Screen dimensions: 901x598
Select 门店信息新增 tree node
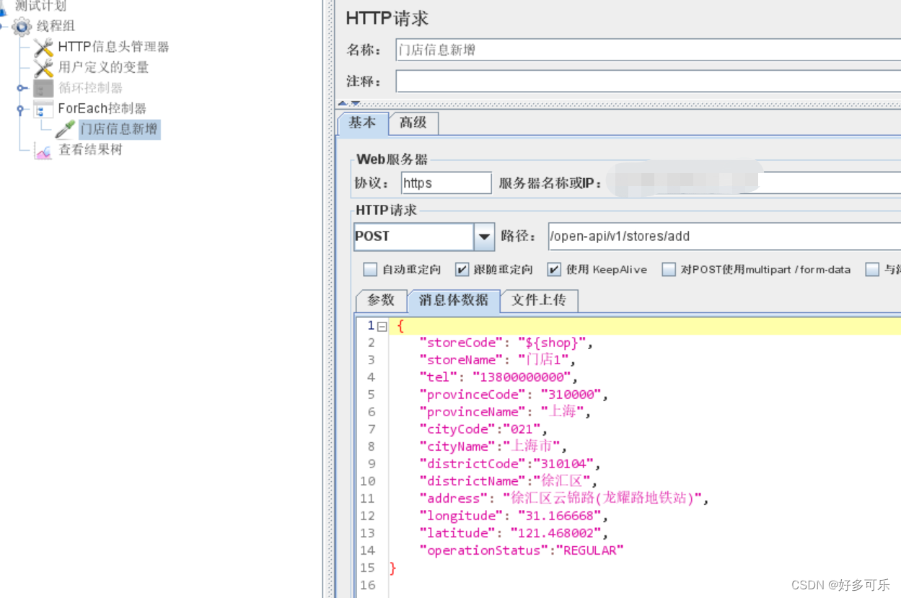(119, 129)
